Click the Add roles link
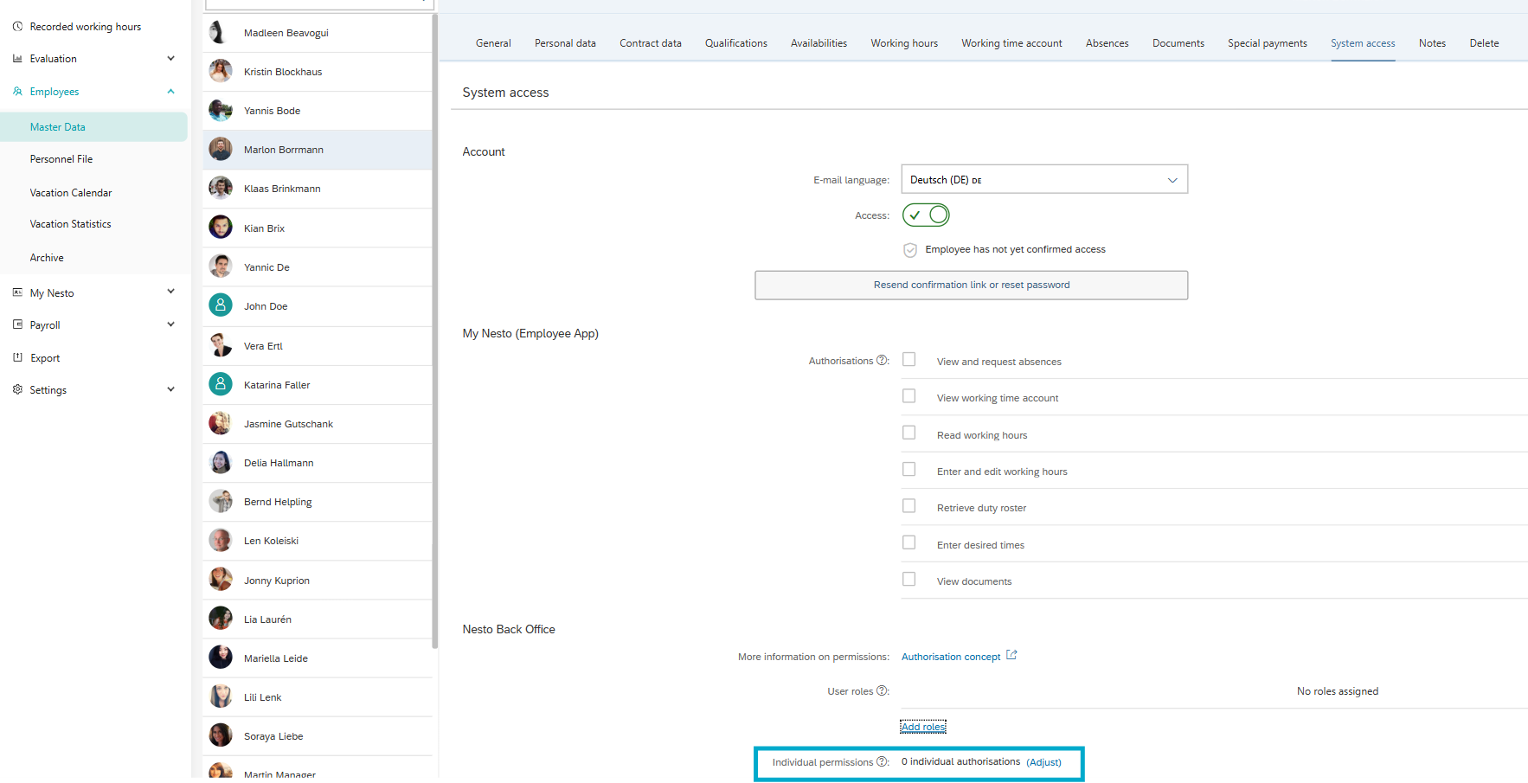 922,727
